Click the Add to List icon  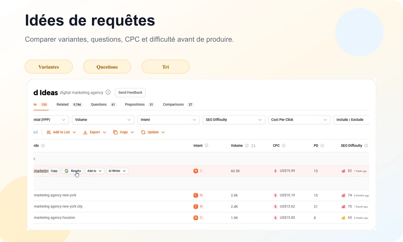pos(49,132)
